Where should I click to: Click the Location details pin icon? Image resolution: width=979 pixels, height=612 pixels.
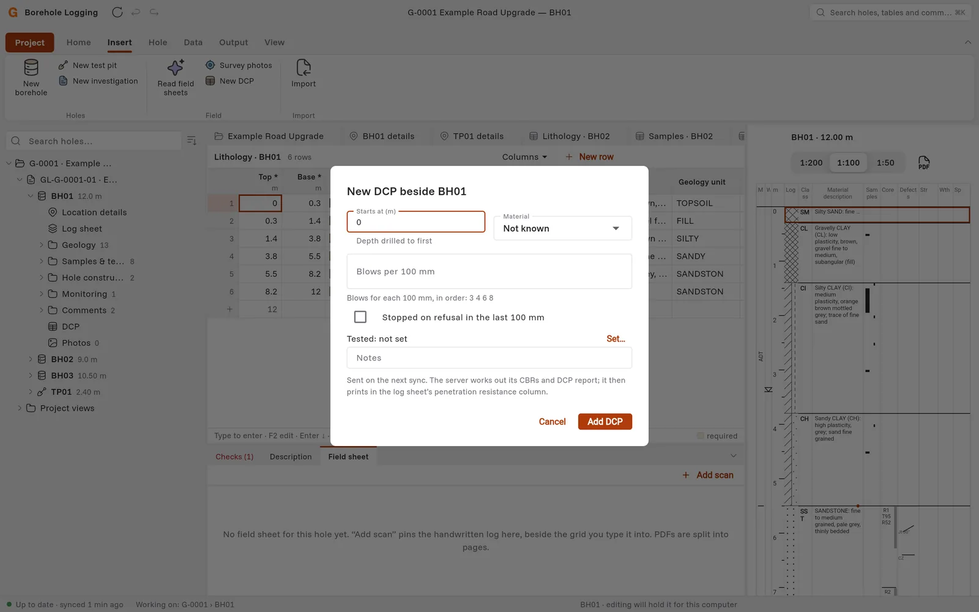[x=53, y=212]
